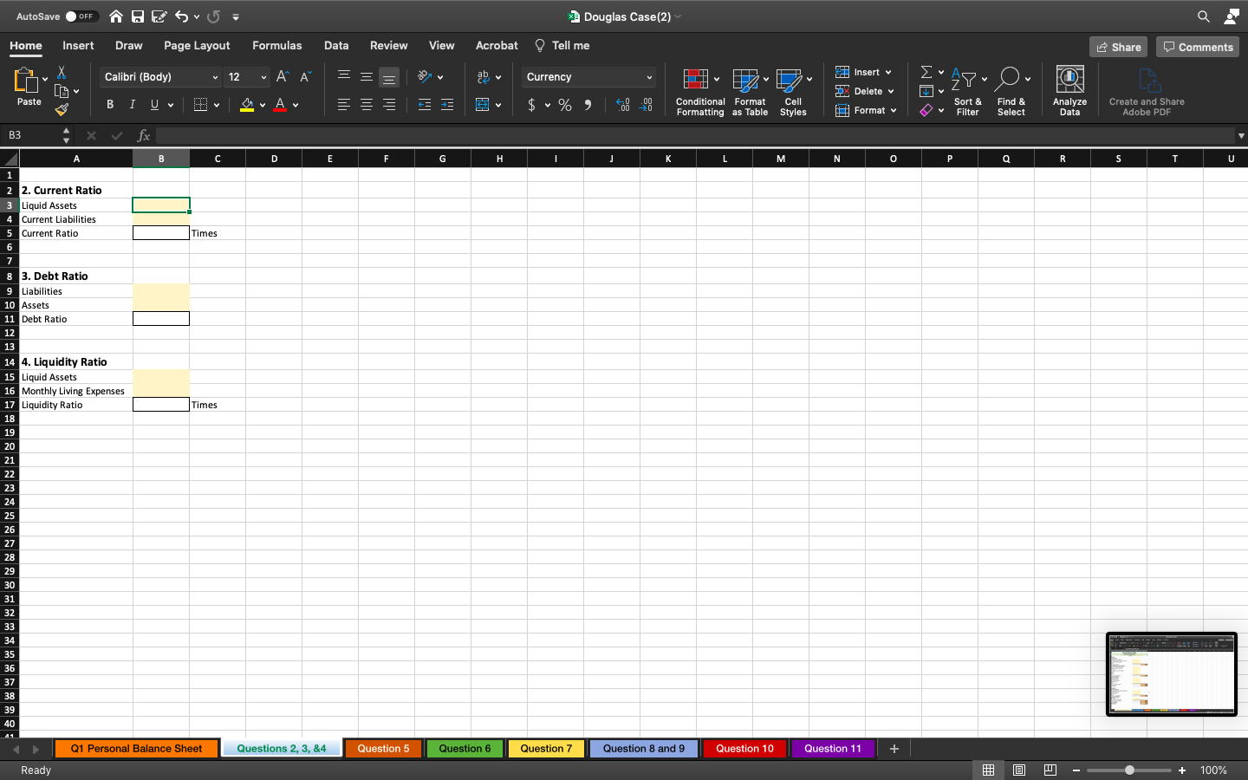
Task: Zoom in with the plus button
Action: click(x=1182, y=770)
